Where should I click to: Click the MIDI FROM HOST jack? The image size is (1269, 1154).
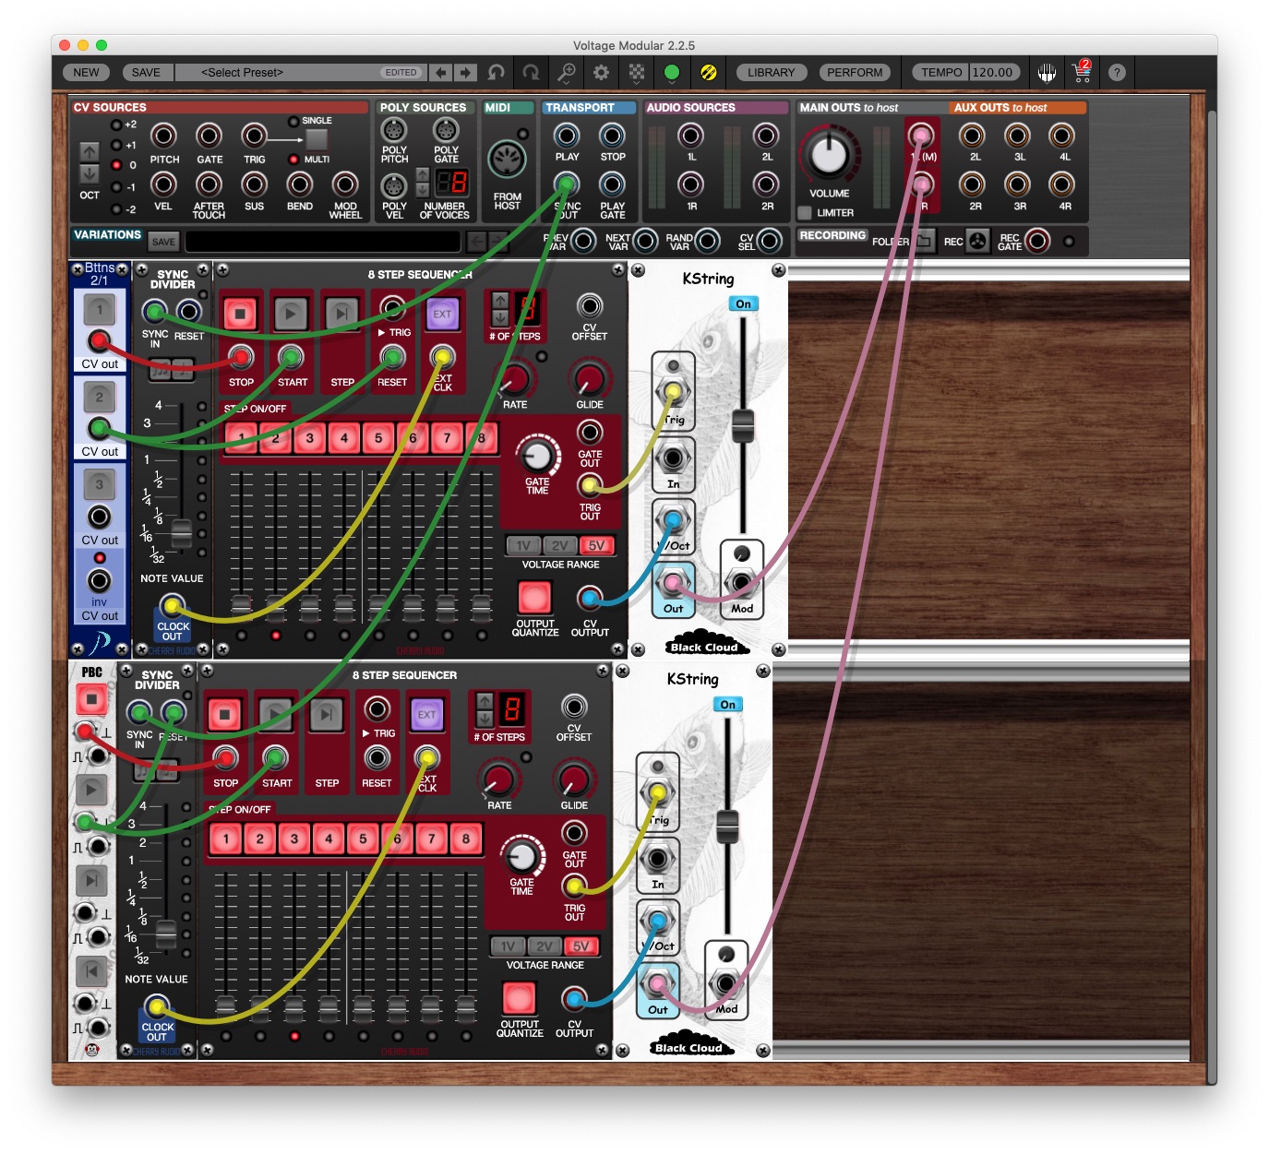[x=507, y=161]
